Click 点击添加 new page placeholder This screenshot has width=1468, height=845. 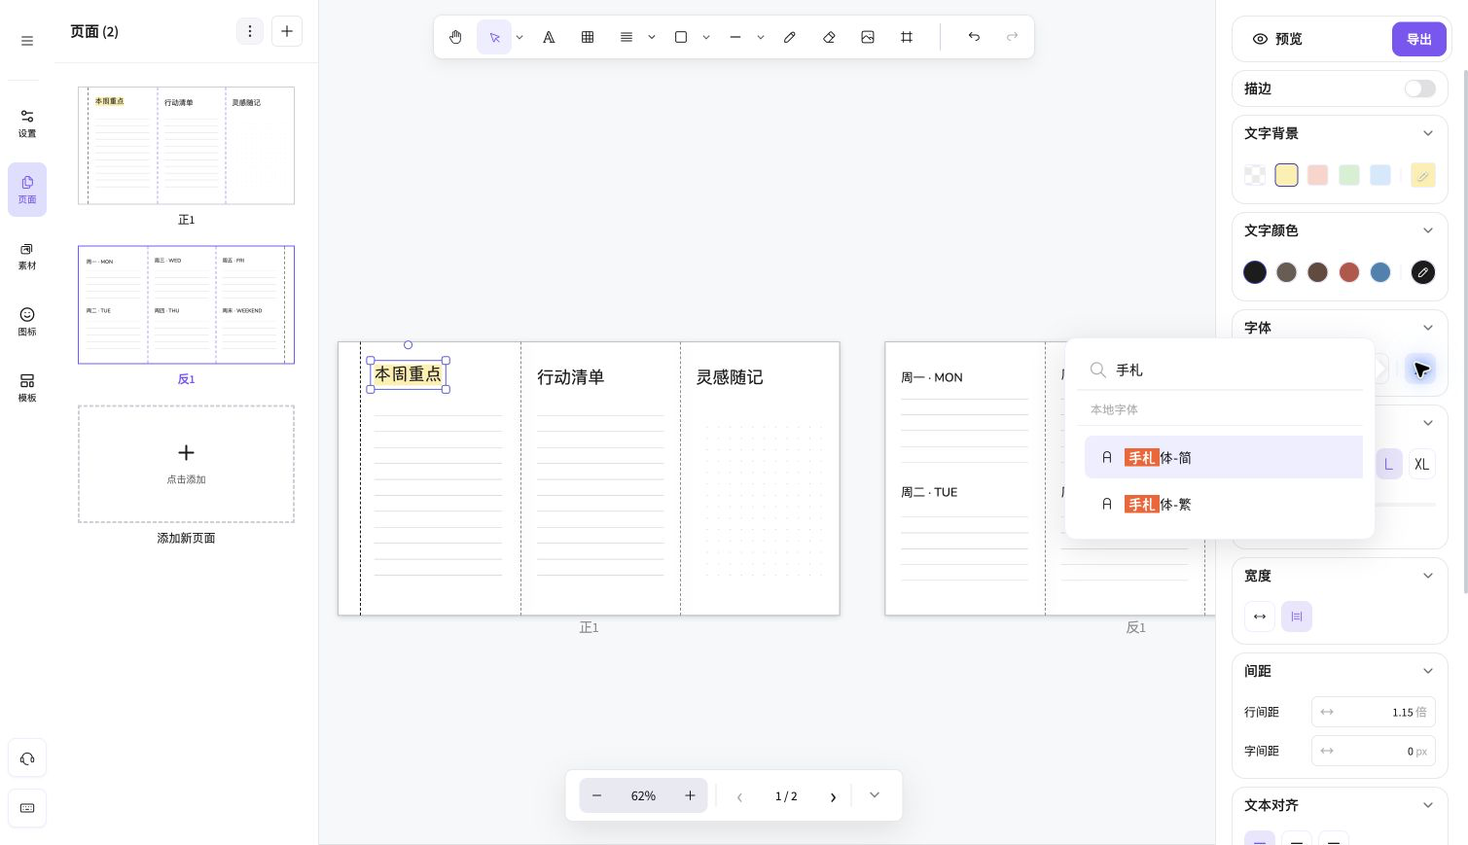click(186, 464)
